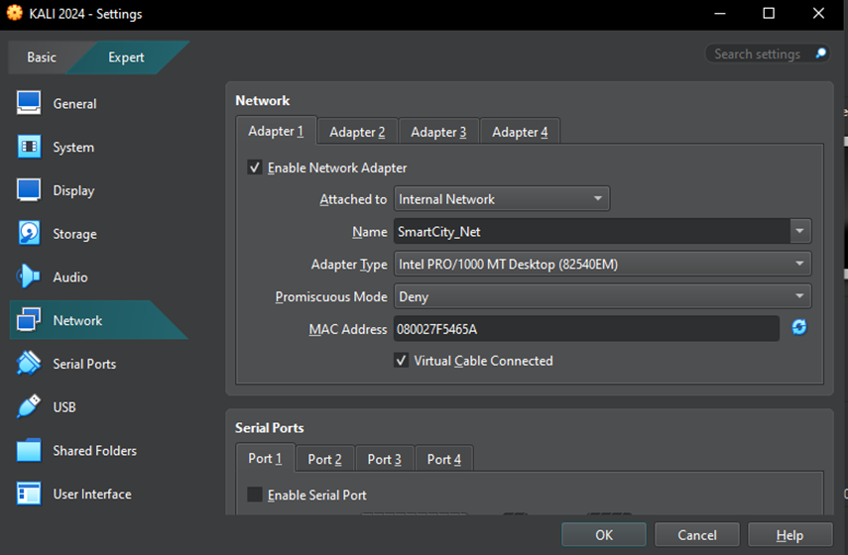Image resolution: width=848 pixels, height=555 pixels.
Task: Click the Storage disk icon
Action: pyautogui.click(x=29, y=234)
